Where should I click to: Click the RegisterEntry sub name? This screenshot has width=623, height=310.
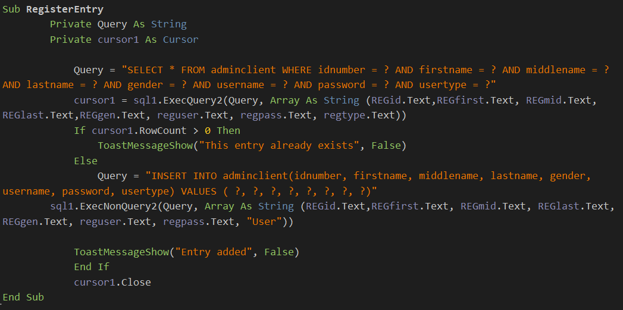coord(65,10)
